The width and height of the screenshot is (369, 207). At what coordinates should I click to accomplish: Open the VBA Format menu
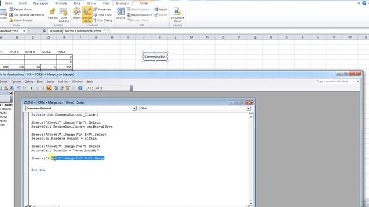pos(16,82)
